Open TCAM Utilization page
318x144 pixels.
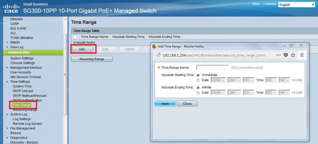(x=22, y=38)
